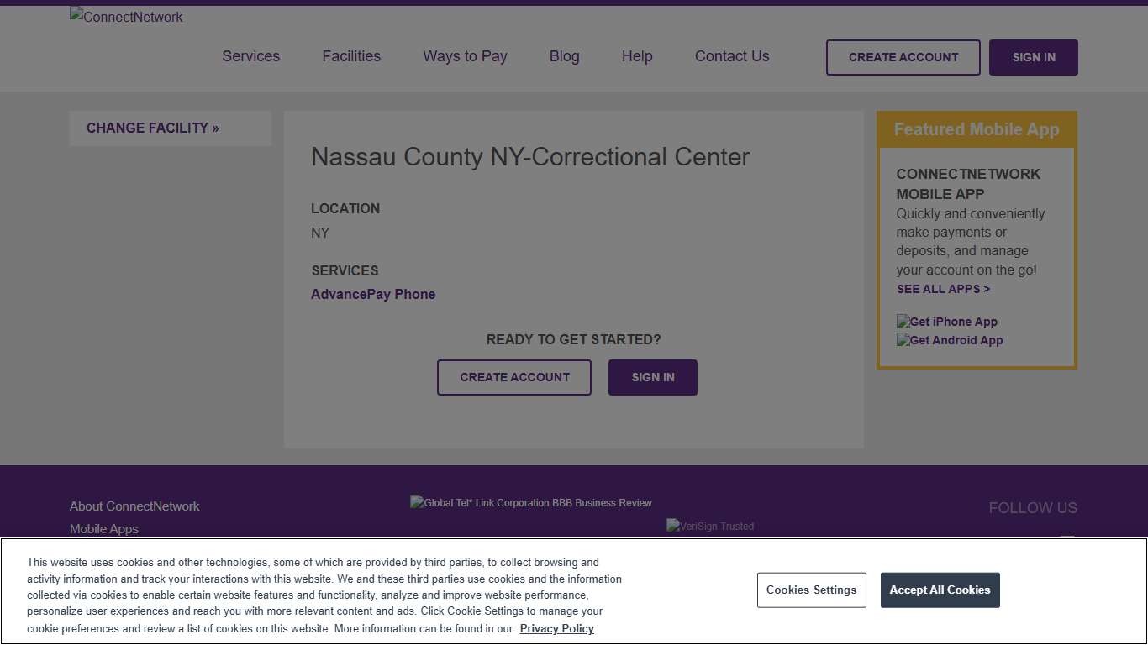Click the Get Android App badge
This screenshot has width=1148, height=645.
tap(949, 340)
